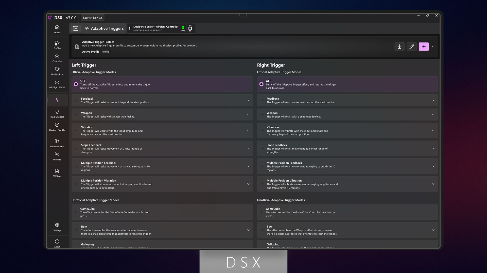The image size is (487, 273).
Task: Click the Launch DSX v2 button
Action: point(93,17)
